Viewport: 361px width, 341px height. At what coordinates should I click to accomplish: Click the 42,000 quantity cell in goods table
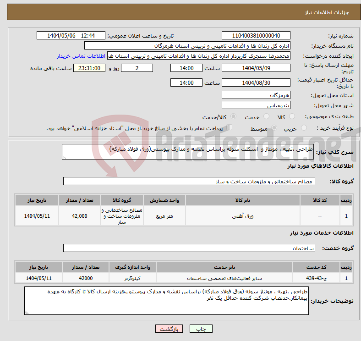tap(79, 216)
